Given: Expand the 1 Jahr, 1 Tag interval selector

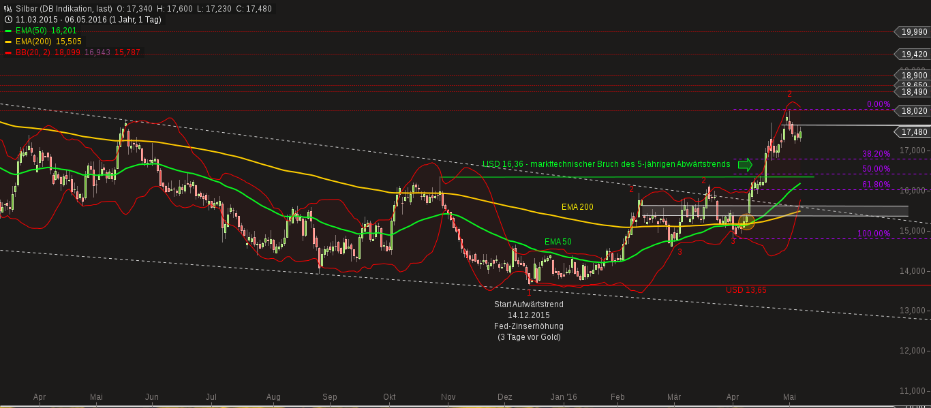Looking at the screenshot, I should click(x=134, y=19).
